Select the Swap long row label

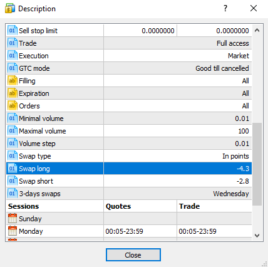click(x=34, y=169)
